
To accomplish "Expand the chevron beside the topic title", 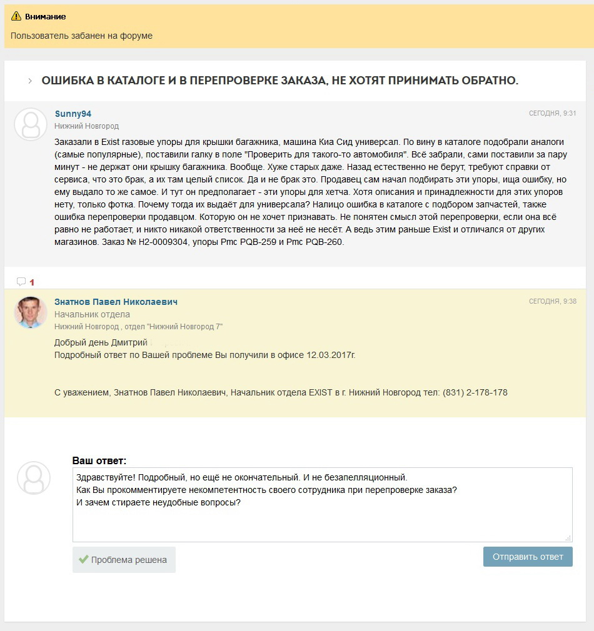I will pyautogui.click(x=29, y=81).
